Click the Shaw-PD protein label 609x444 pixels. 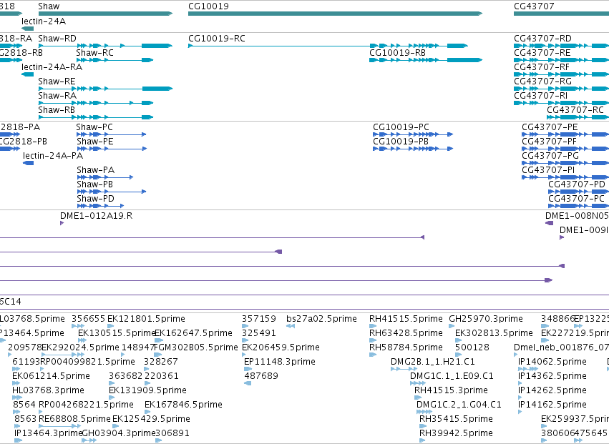[96, 199]
